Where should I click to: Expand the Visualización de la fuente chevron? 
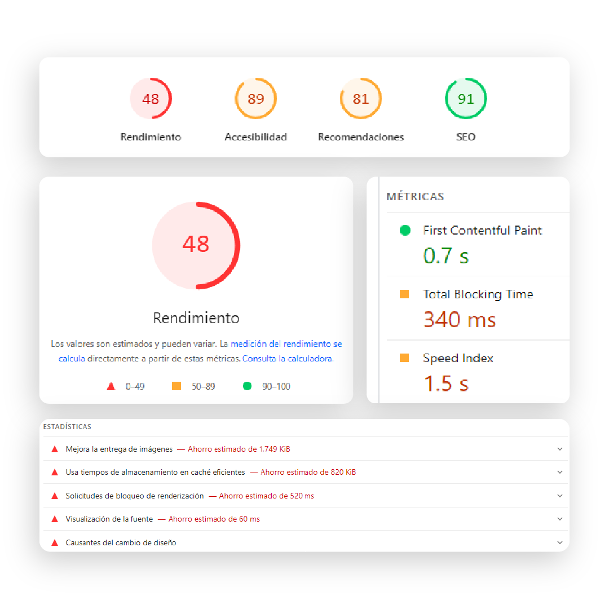(559, 519)
